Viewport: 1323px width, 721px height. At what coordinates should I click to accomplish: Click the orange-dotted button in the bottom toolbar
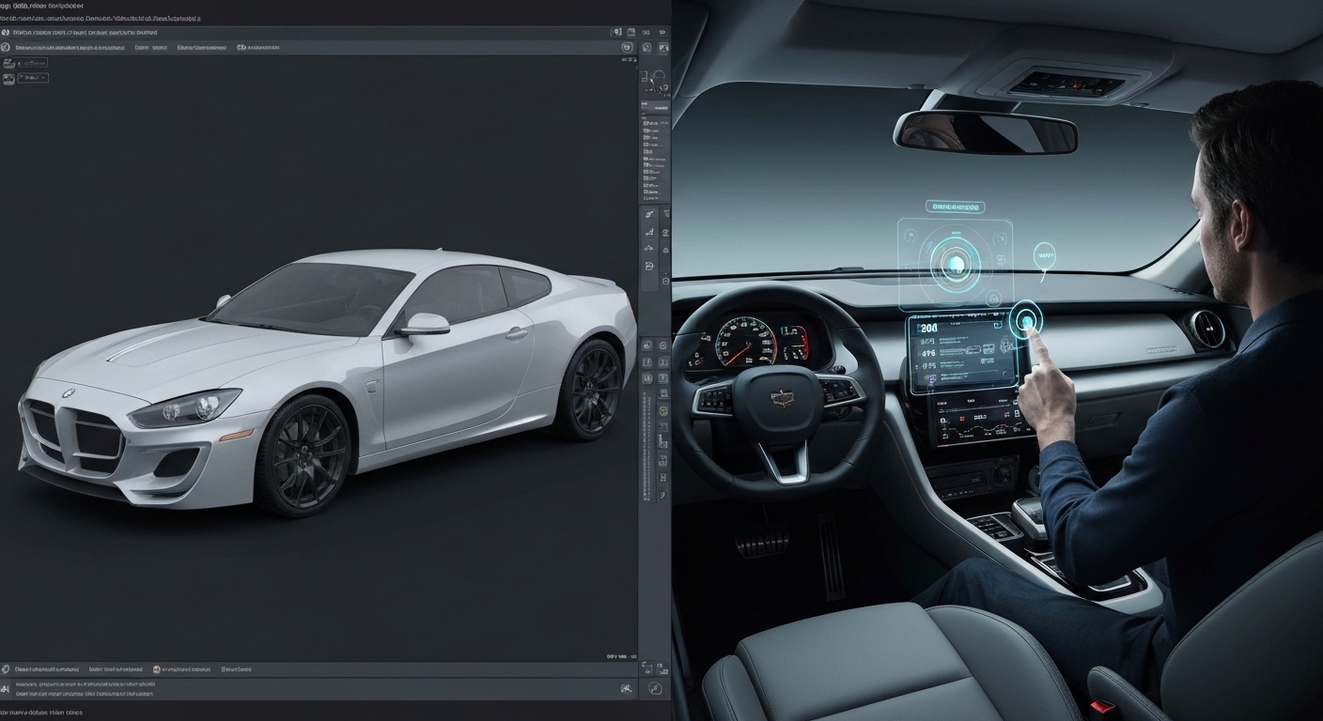point(157,669)
